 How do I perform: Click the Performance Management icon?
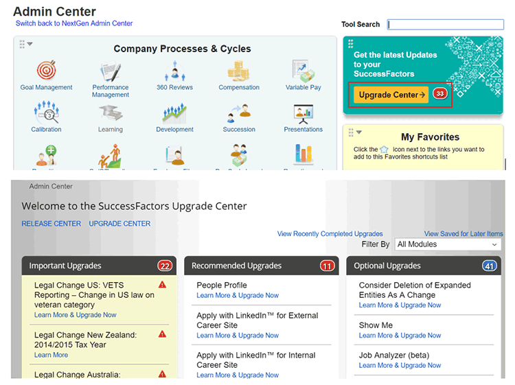click(110, 71)
